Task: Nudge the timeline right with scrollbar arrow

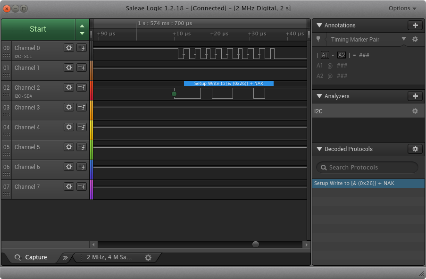Action: [306, 245]
